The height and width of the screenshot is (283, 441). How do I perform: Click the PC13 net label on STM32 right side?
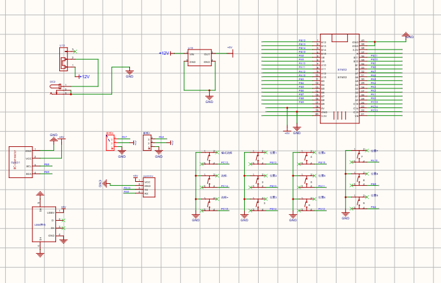point(374,110)
